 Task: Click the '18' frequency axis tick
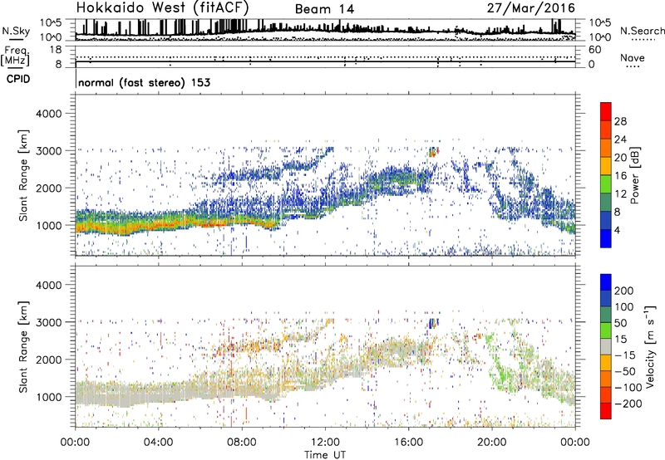tap(56, 50)
